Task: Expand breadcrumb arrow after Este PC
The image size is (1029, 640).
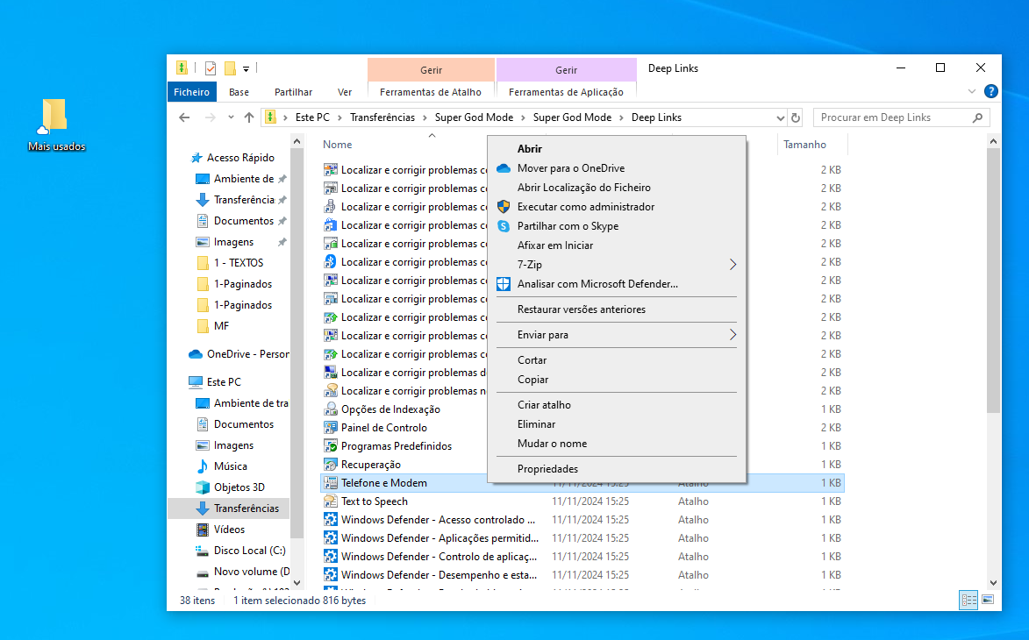Action: 340,118
